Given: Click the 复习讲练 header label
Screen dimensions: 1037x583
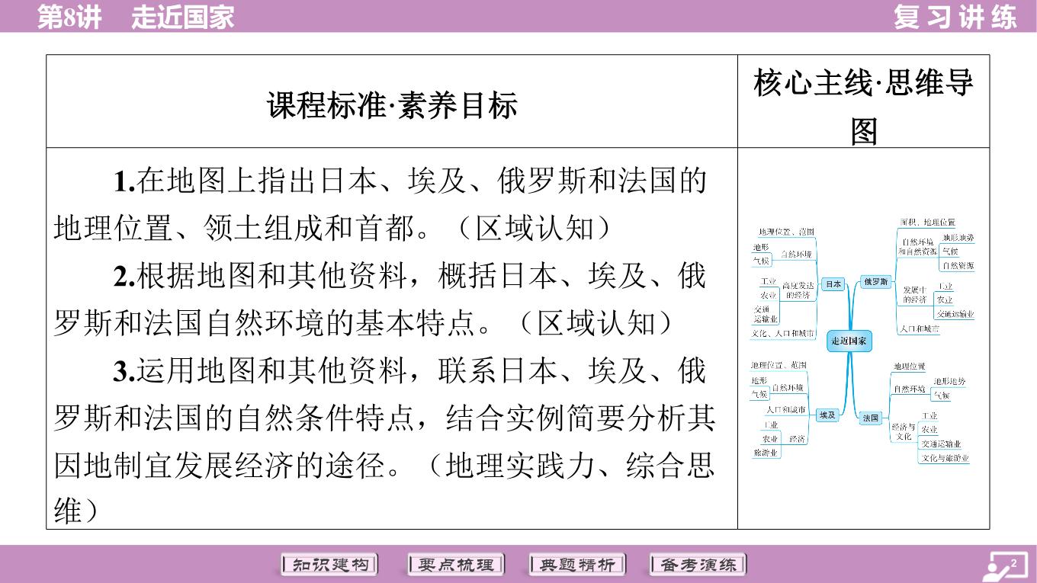Looking at the screenshot, I should (x=955, y=16).
